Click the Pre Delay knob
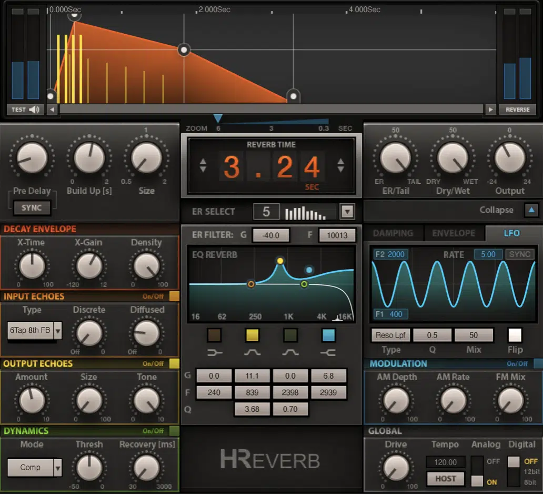The width and height of the screenshot is (543, 494). (x=32, y=158)
